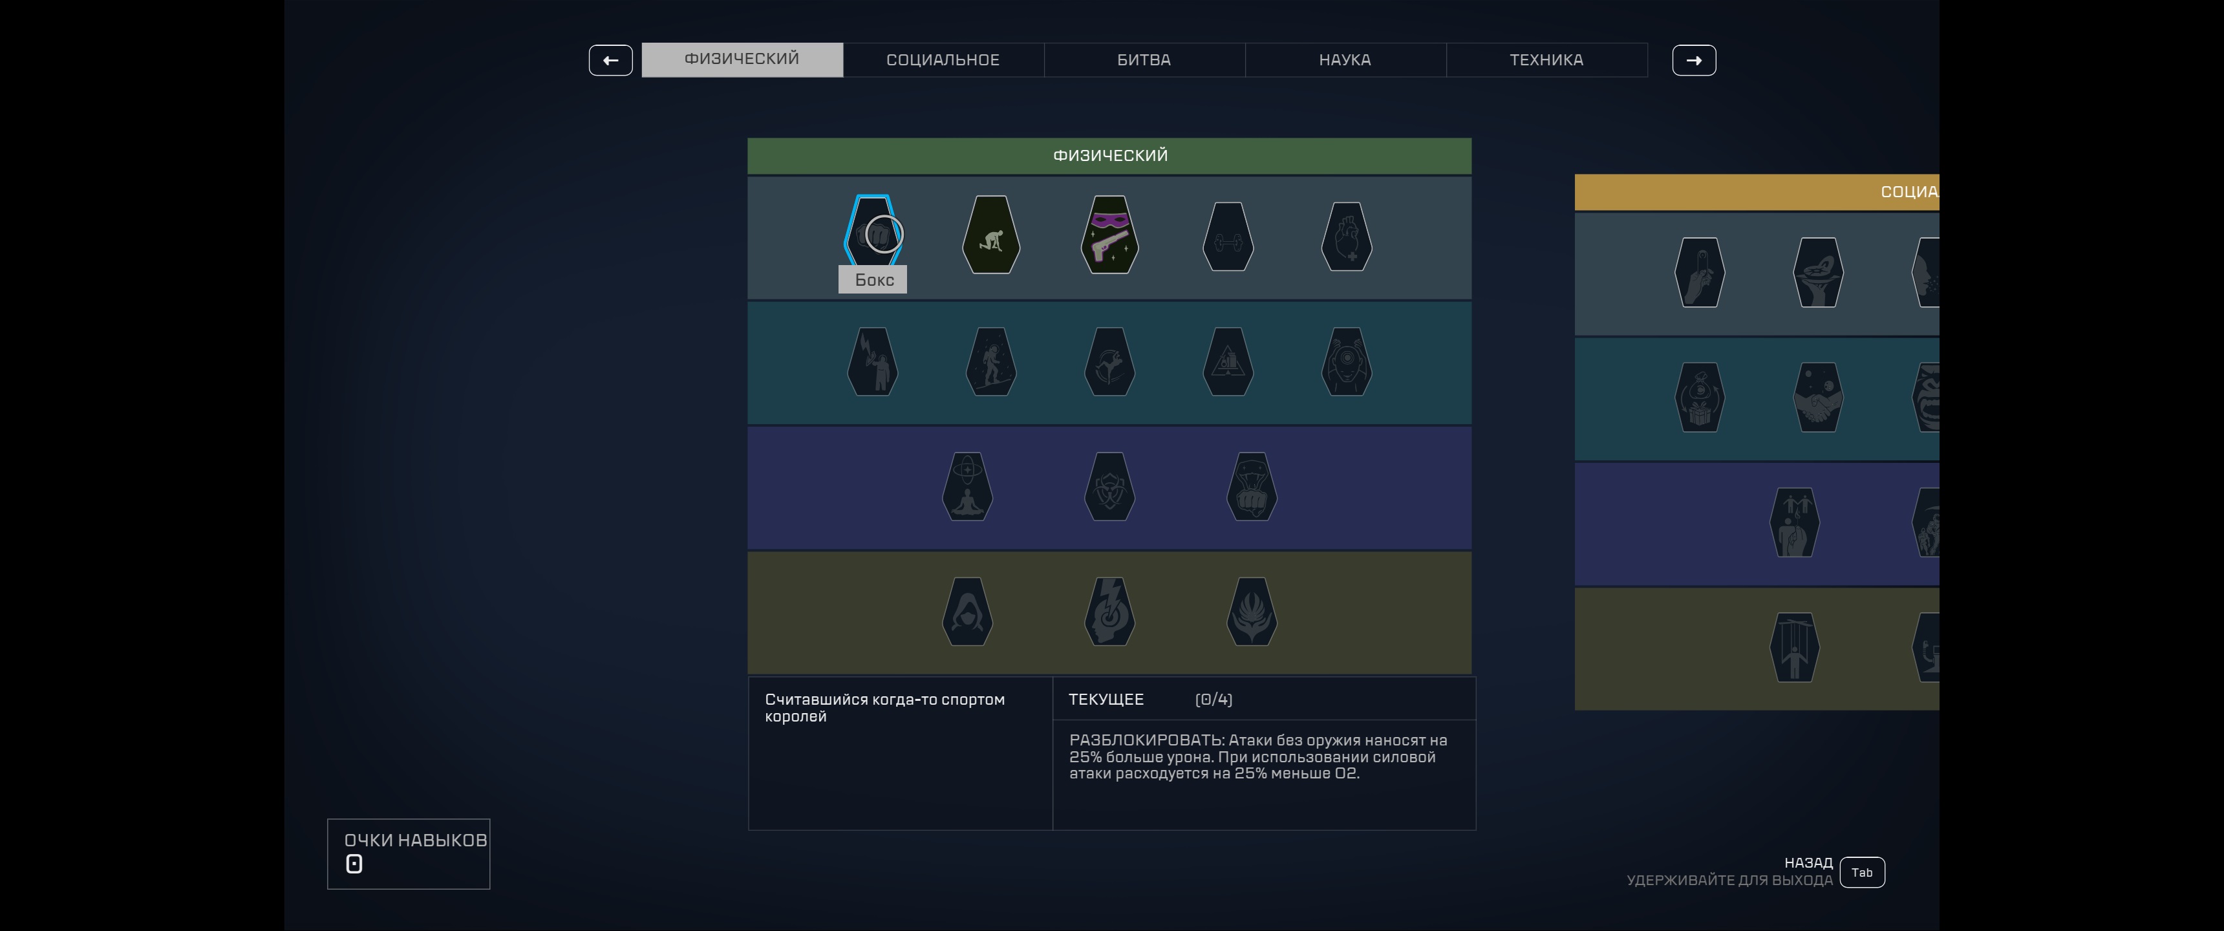Select the snake and fist Martial Arts skill
This screenshot has width=2224, height=931.
click(1251, 486)
